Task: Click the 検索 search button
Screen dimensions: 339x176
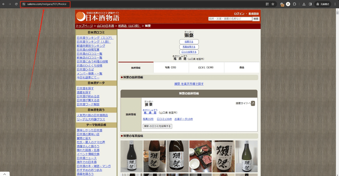Action: (256, 19)
